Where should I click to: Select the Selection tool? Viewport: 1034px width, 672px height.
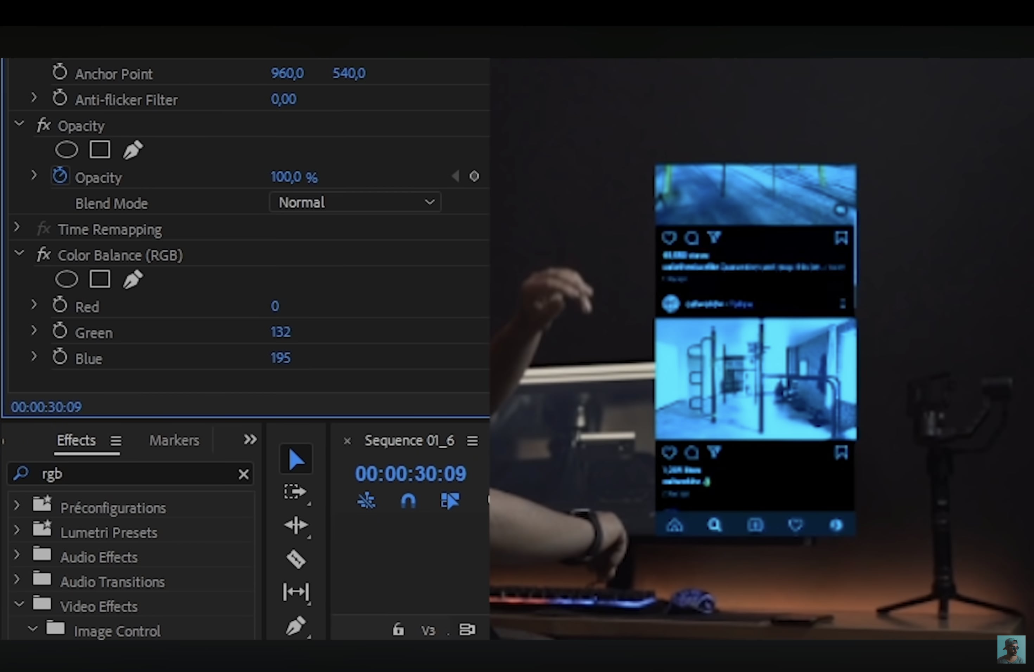(295, 459)
